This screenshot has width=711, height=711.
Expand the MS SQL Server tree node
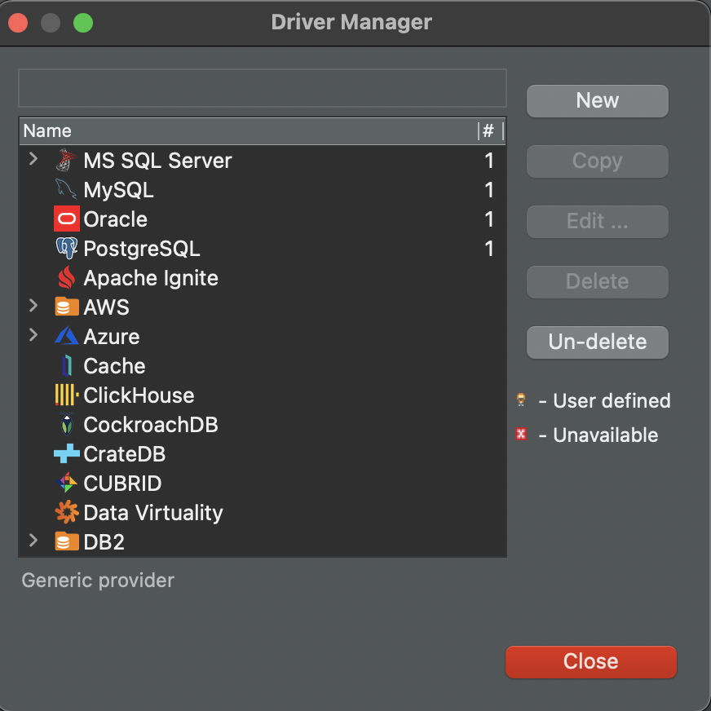click(x=33, y=160)
